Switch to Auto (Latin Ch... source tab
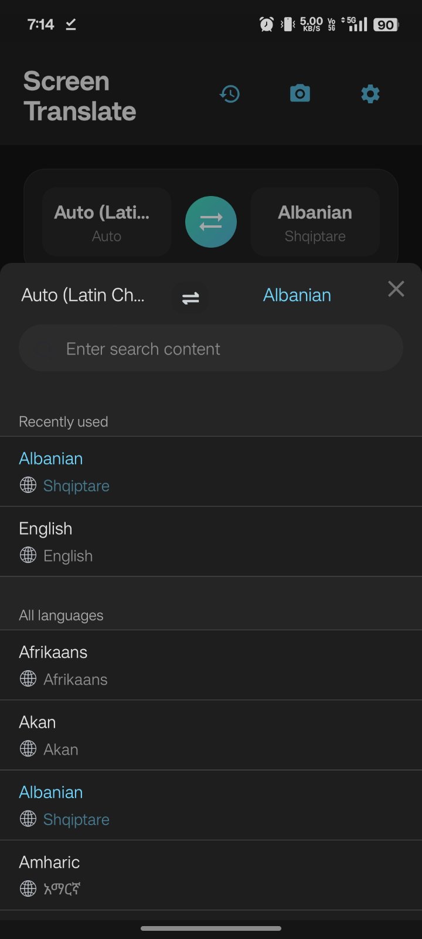Screen dimensions: 422x939 83,295
